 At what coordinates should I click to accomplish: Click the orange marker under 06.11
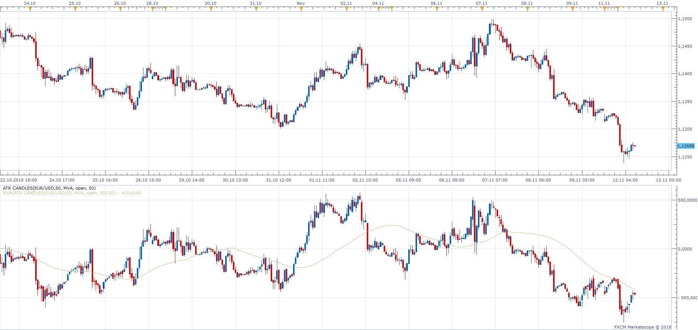click(x=437, y=9)
